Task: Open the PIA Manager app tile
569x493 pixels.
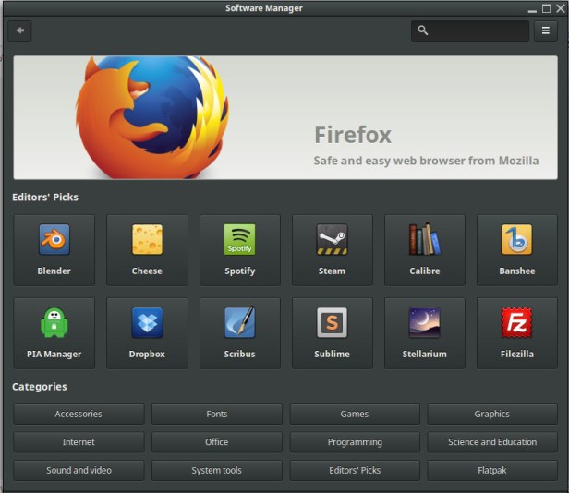Action: [54, 323]
